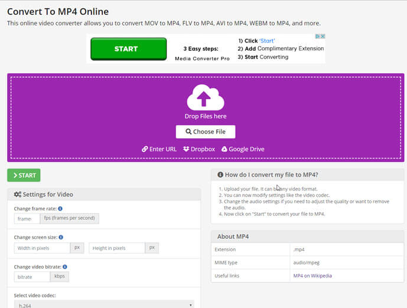Click the large START button in the ad
Image resolution: width=407 pixels, height=308 pixels.
point(129,49)
